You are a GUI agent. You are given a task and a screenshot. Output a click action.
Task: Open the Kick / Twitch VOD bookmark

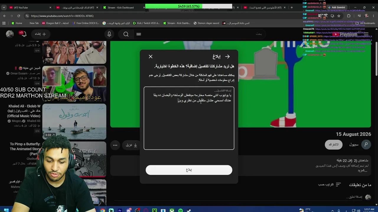pyautogui.click(x=146, y=23)
